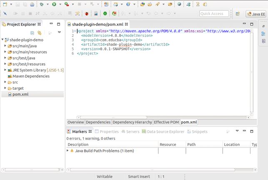Expand Java Build Path Problems marker group
268x180 pixels.
click(68, 150)
